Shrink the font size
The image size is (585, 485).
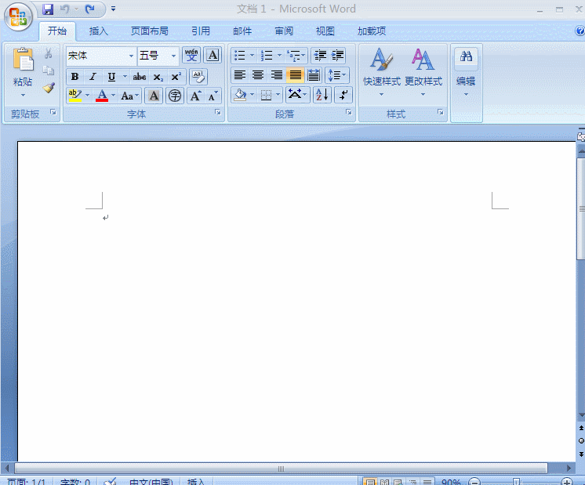[213, 96]
